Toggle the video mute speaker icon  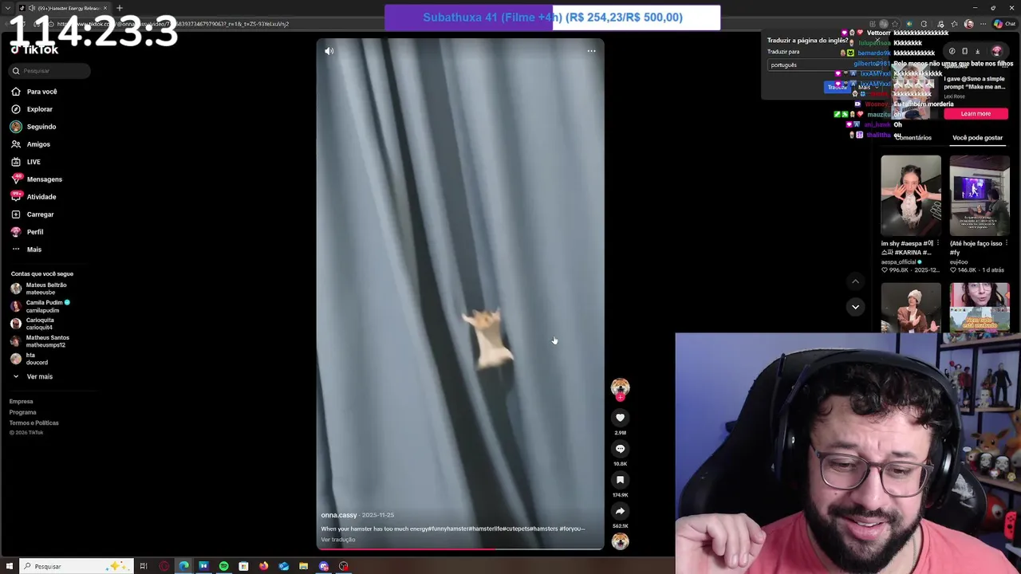tap(329, 51)
